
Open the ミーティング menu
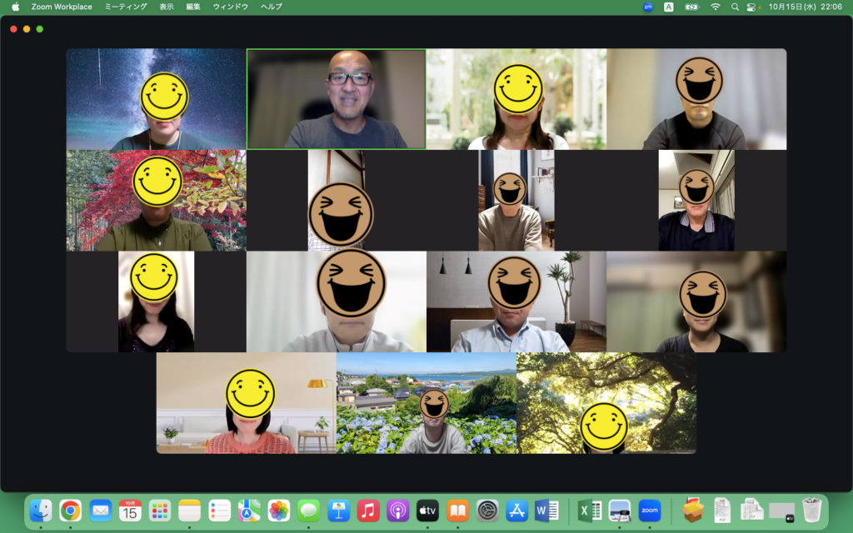coord(126,7)
